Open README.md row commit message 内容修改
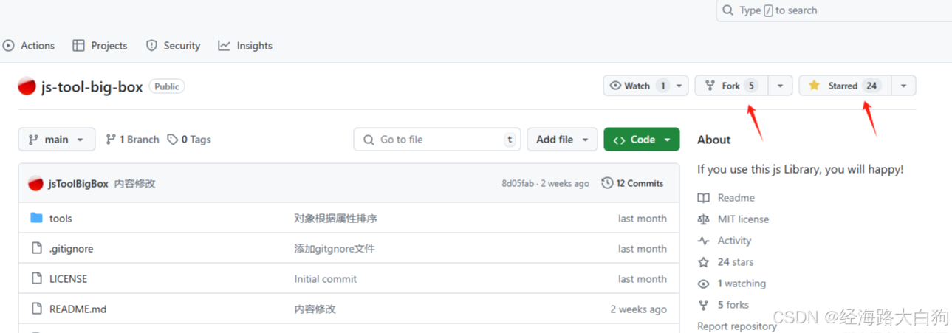Image resolution: width=952 pixels, height=333 pixels. (315, 309)
